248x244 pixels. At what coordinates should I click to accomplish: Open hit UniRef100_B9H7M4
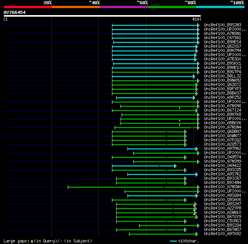(222, 51)
